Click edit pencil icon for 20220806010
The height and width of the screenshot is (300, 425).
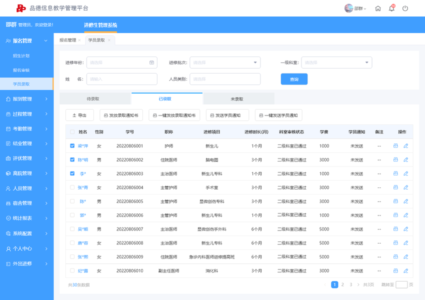406,270
